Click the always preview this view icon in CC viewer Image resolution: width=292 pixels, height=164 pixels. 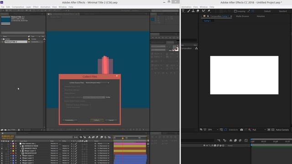pyautogui.click(x=201, y=130)
